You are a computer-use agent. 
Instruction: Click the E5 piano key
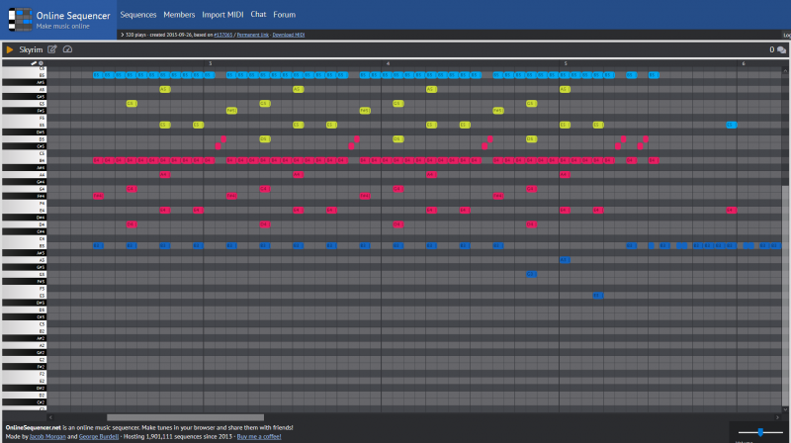click(24, 125)
